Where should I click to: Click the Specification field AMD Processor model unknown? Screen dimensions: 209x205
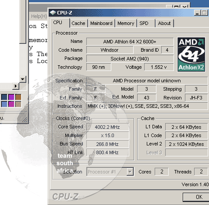click(x=147, y=81)
